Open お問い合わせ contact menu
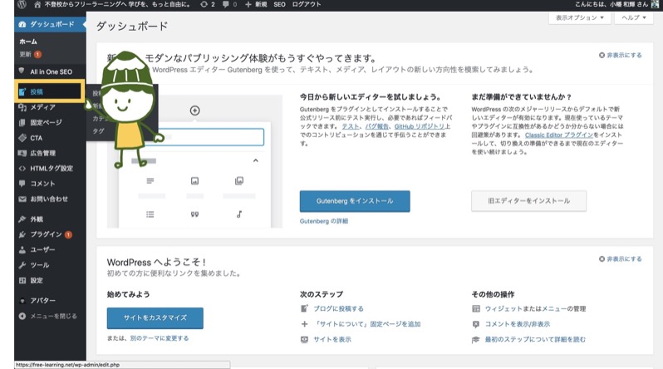 click(50, 199)
